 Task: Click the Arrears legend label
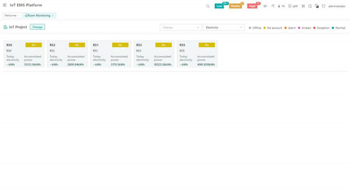pos(306,28)
